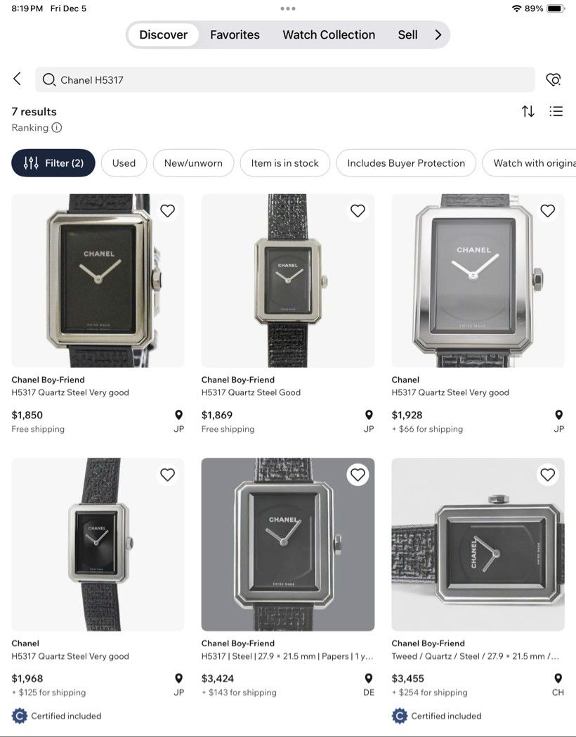The image size is (576, 737).
Task: Open the Filter (2) panel
Action: click(x=53, y=163)
